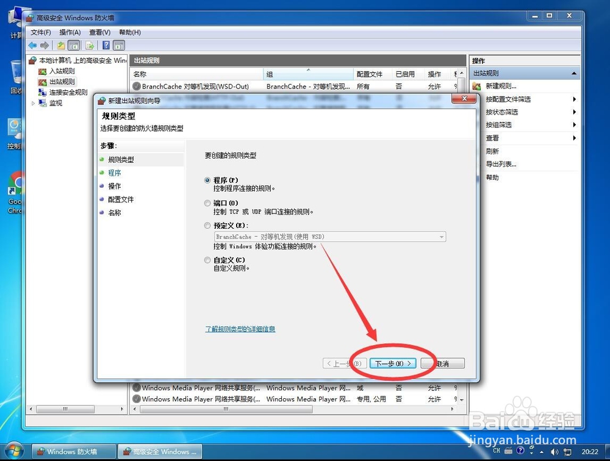The height and width of the screenshot is (461, 610).
Task: Select the 自定义 rule type radio button
Action: (207, 260)
